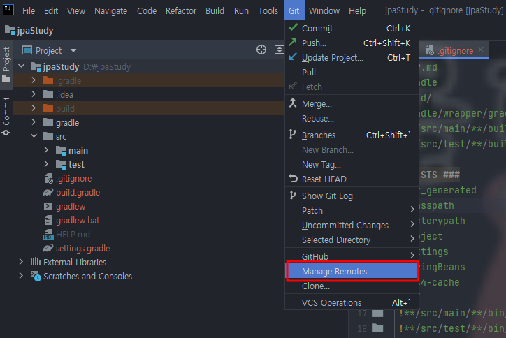Open the Code menu
Image resolution: width=506 pixels, height=338 pixels.
tap(147, 11)
